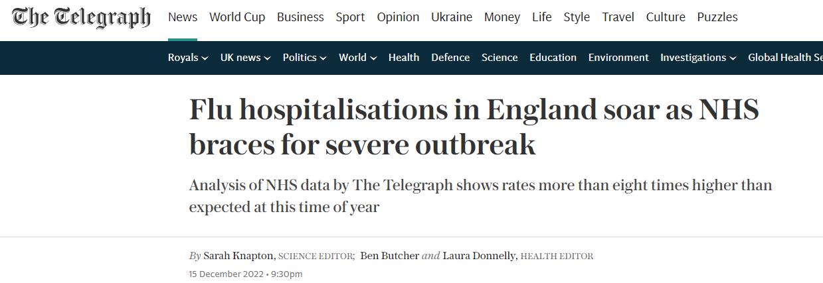Navigate to Opinion section

(398, 17)
